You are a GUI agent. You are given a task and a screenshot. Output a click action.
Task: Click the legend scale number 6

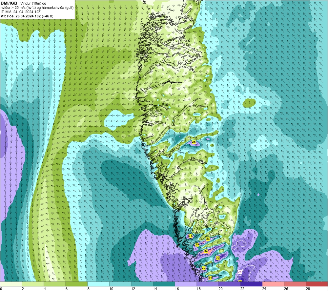point(67,289)
